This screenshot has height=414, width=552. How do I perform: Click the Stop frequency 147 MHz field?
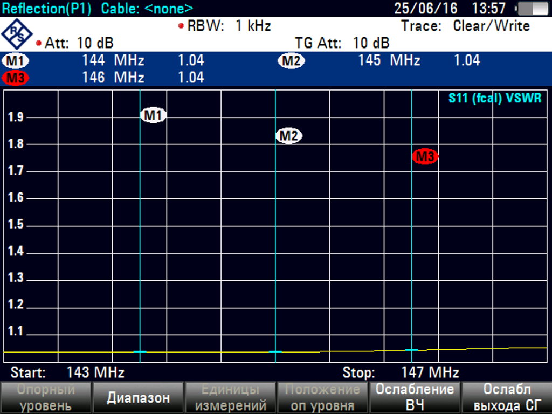click(x=401, y=372)
